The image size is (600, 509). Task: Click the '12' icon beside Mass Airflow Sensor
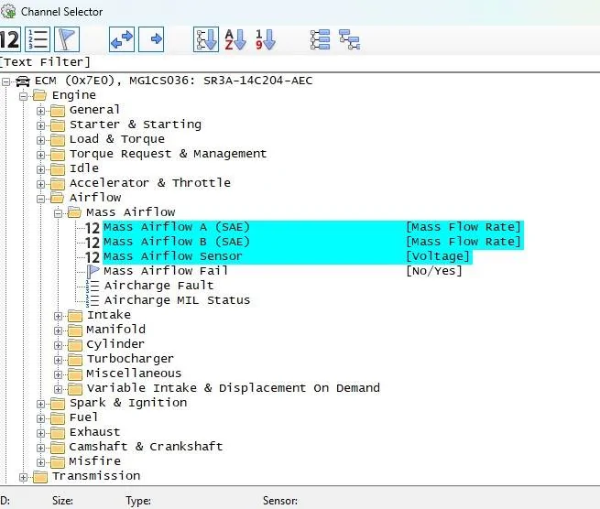pyautogui.click(x=93, y=257)
